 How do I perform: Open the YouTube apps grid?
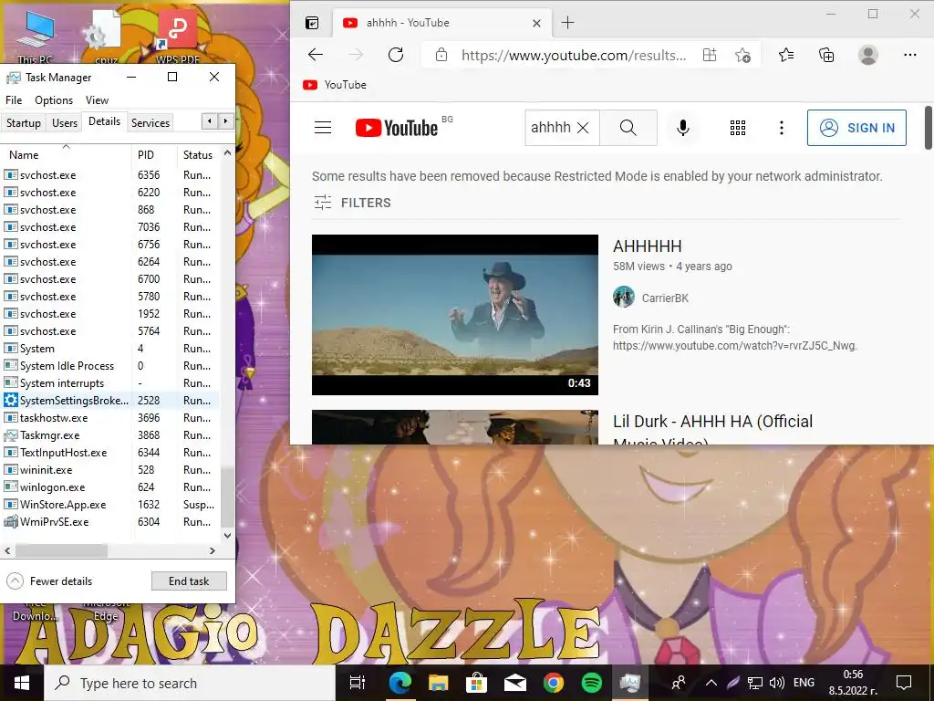[x=737, y=128]
